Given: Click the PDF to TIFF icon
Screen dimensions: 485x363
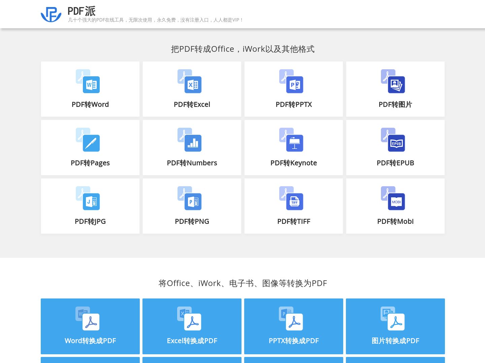Looking at the screenshot, I should [x=291, y=198].
